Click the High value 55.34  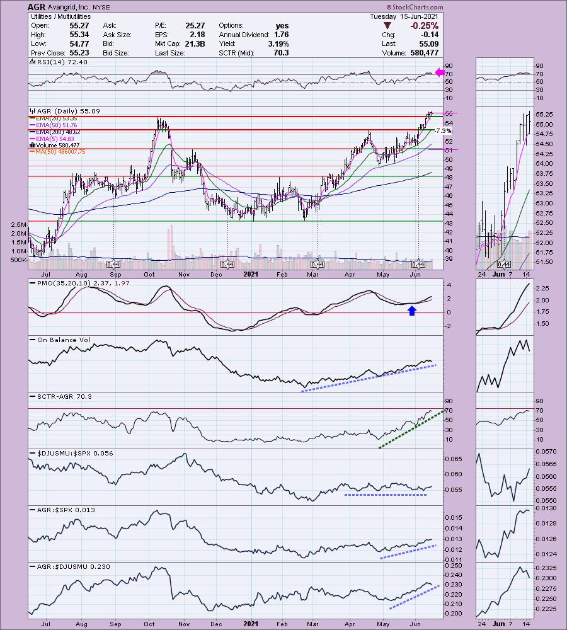click(x=79, y=35)
